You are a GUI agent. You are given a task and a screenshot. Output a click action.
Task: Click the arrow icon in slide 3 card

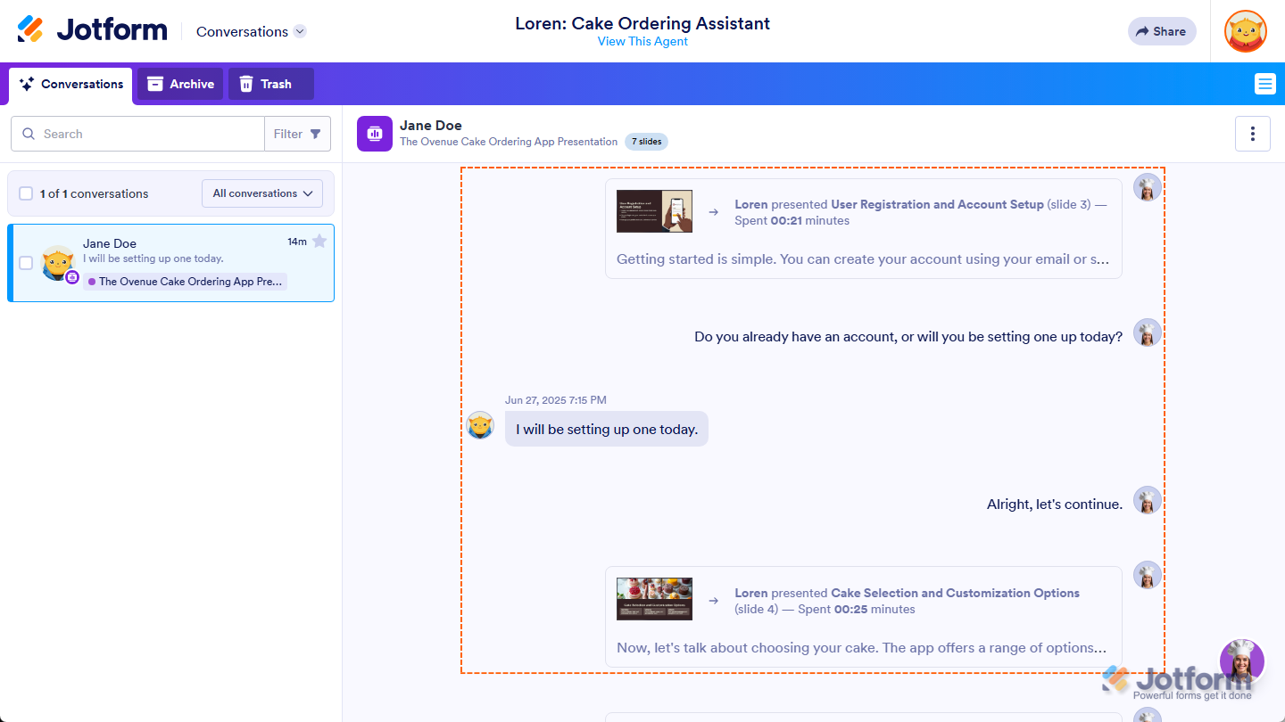[714, 212]
